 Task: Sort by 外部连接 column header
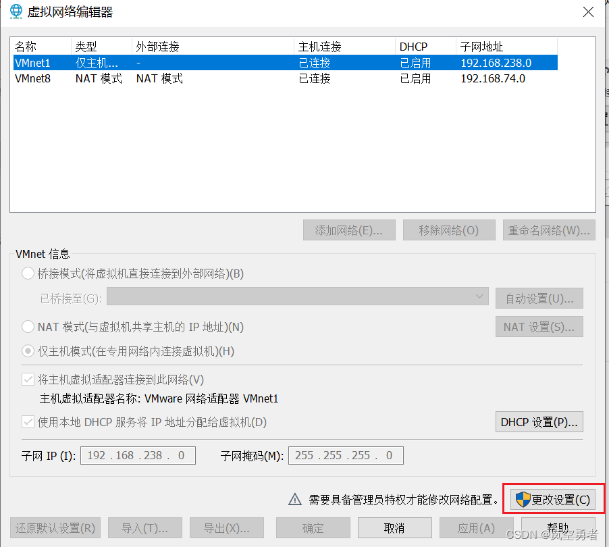(x=213, y=47)
